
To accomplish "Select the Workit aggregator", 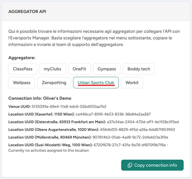I will (132, 82).
